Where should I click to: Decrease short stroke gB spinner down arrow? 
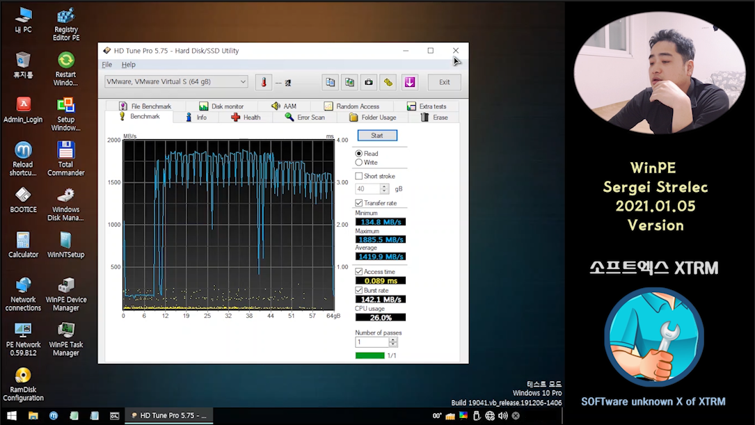point(384,191)
